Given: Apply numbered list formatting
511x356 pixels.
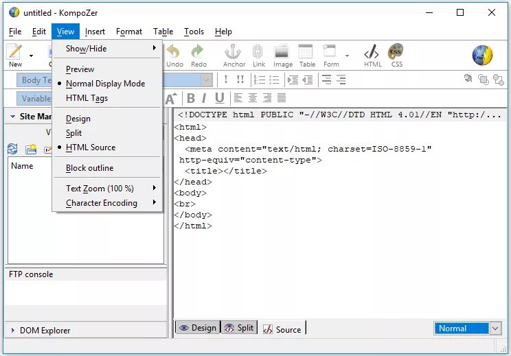Looking at the screenshot, I should click(x=260, y=80).
